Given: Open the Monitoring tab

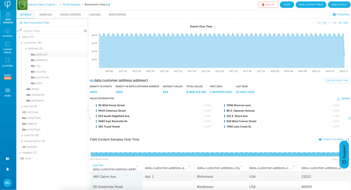Looking at the screenshot, I should click(117, 14).
